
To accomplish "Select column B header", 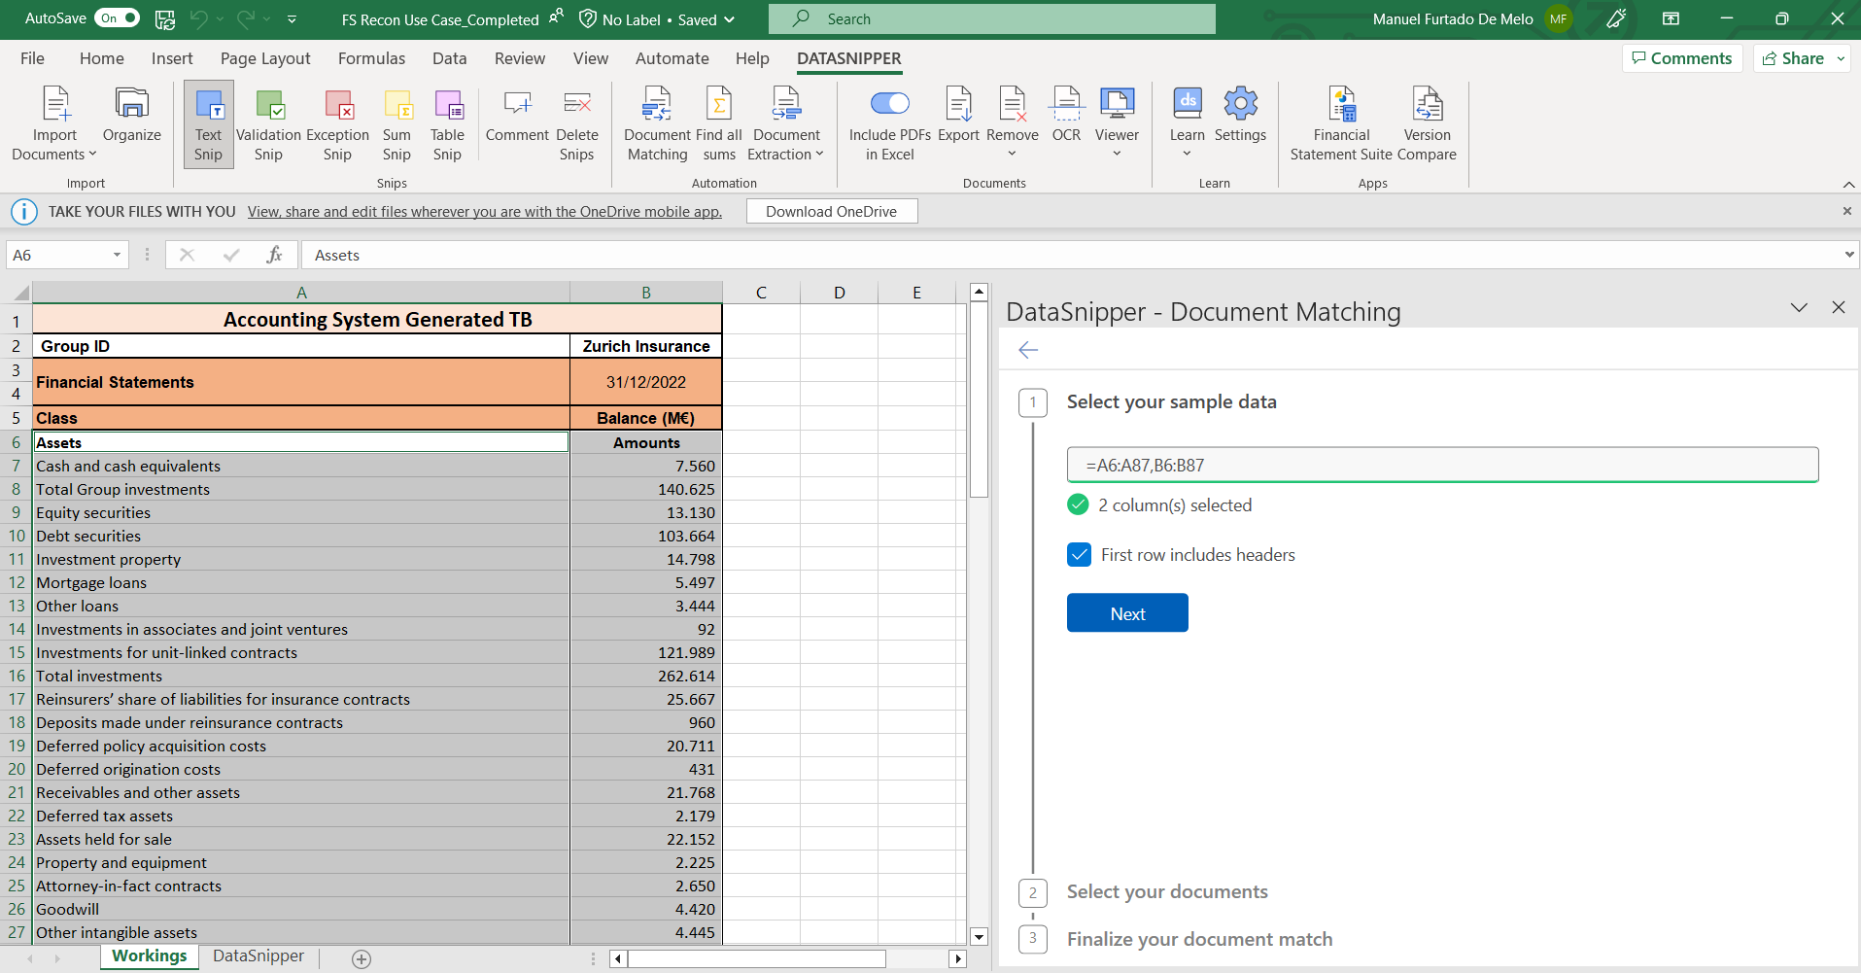I will pyautogui.click(x=646, y=293).
